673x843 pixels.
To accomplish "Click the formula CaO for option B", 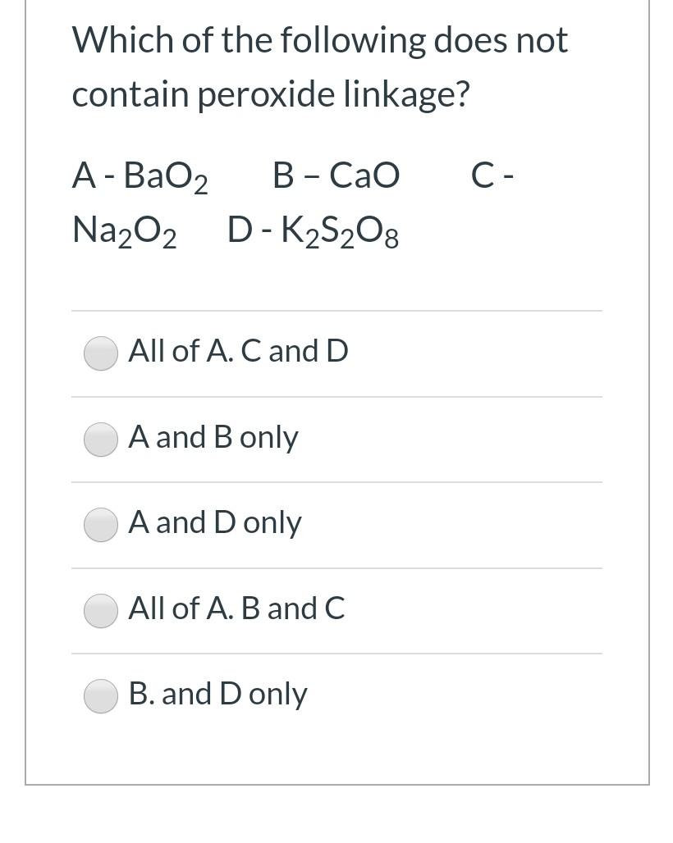I will (364, 175).
